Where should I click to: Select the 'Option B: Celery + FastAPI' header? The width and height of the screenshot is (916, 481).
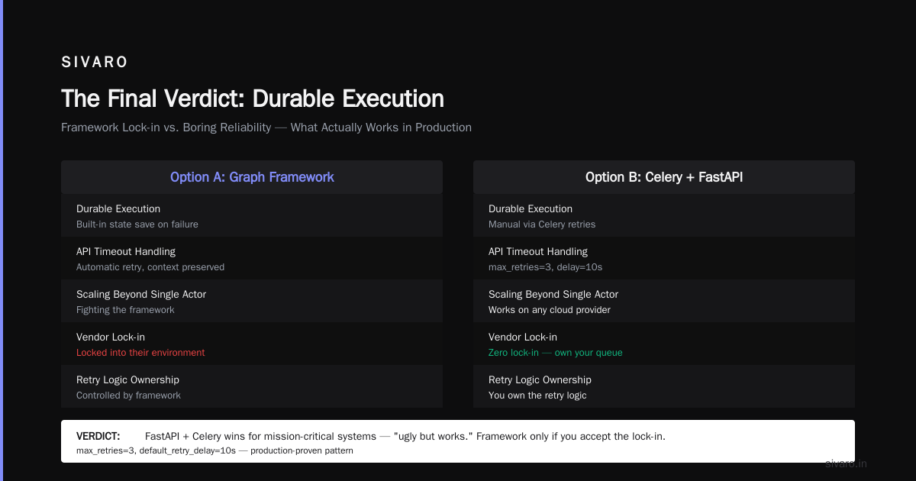coord(664,177)
